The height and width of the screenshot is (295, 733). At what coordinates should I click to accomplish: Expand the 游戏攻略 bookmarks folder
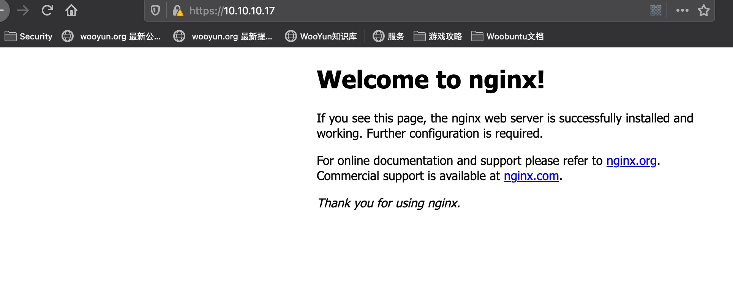pos(438,36)
